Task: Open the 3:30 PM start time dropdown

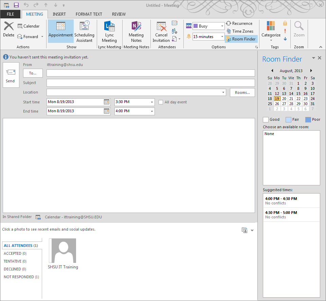Action: click(152, 102)
